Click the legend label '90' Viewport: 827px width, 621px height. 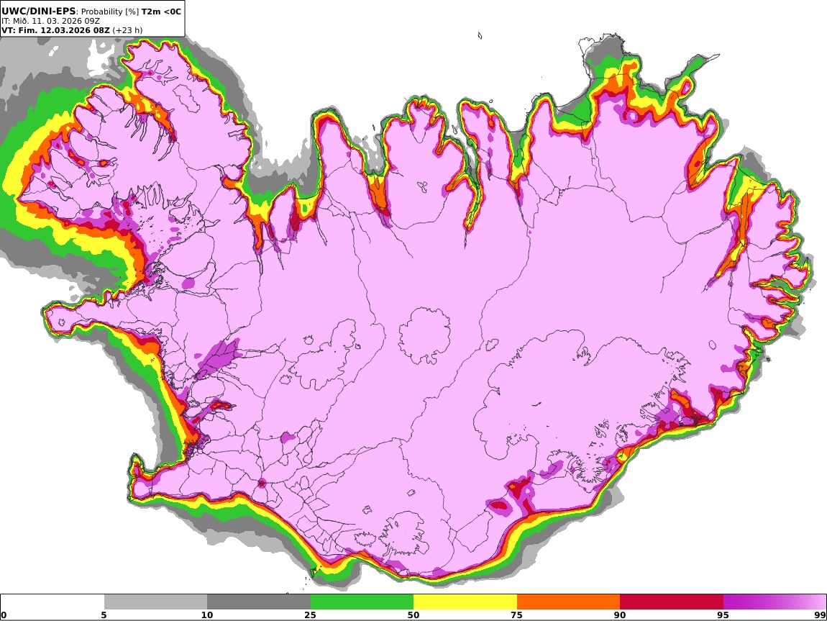coord(620,615)
